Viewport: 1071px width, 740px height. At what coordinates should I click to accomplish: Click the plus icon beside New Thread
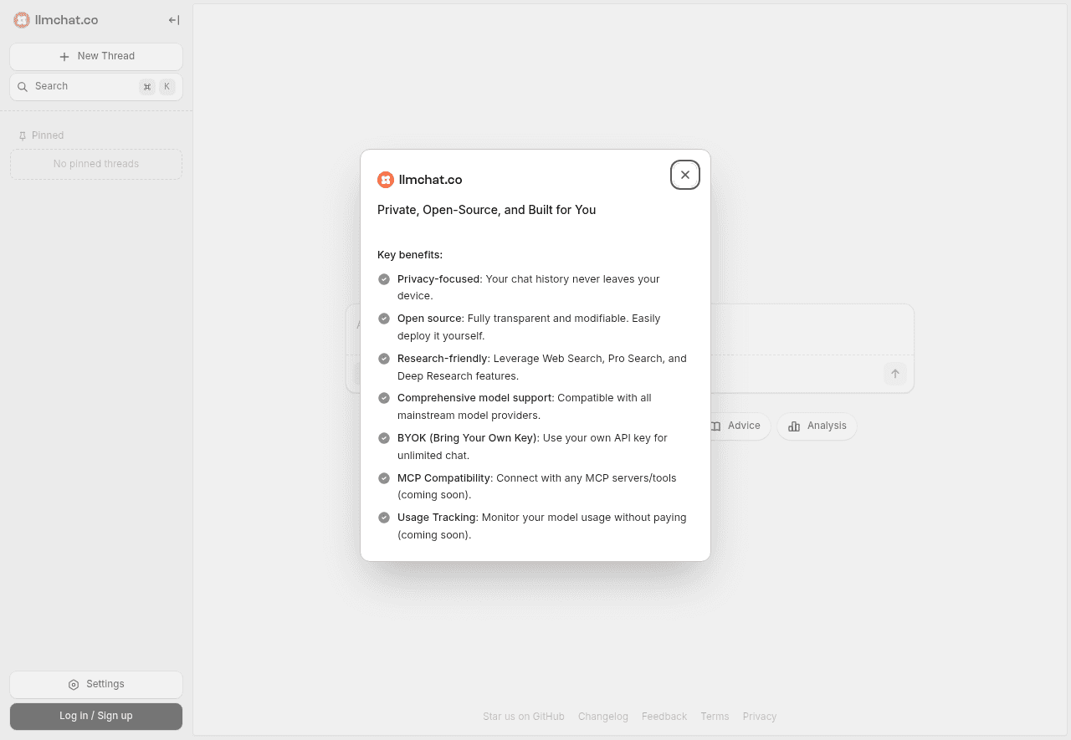[64, 57]
